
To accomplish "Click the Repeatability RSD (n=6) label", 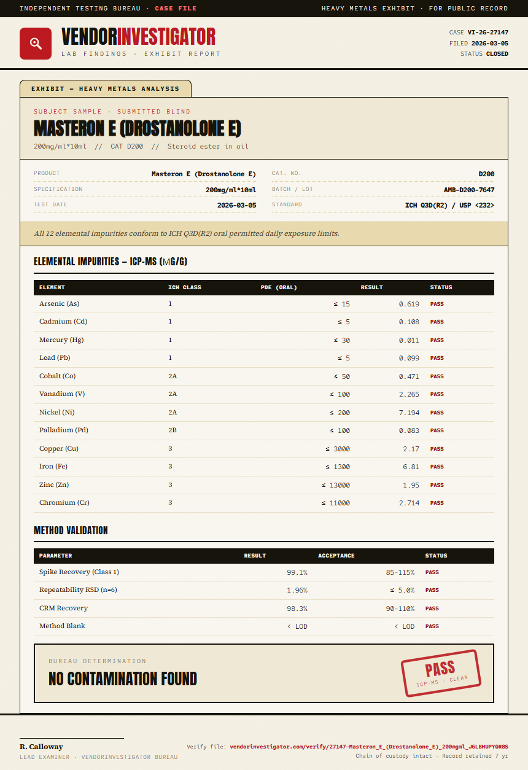I will click(78, 590).
